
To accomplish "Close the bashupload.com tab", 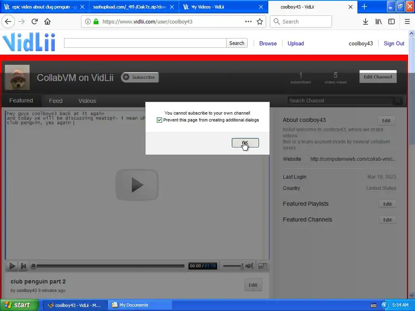I will (172, 7).
